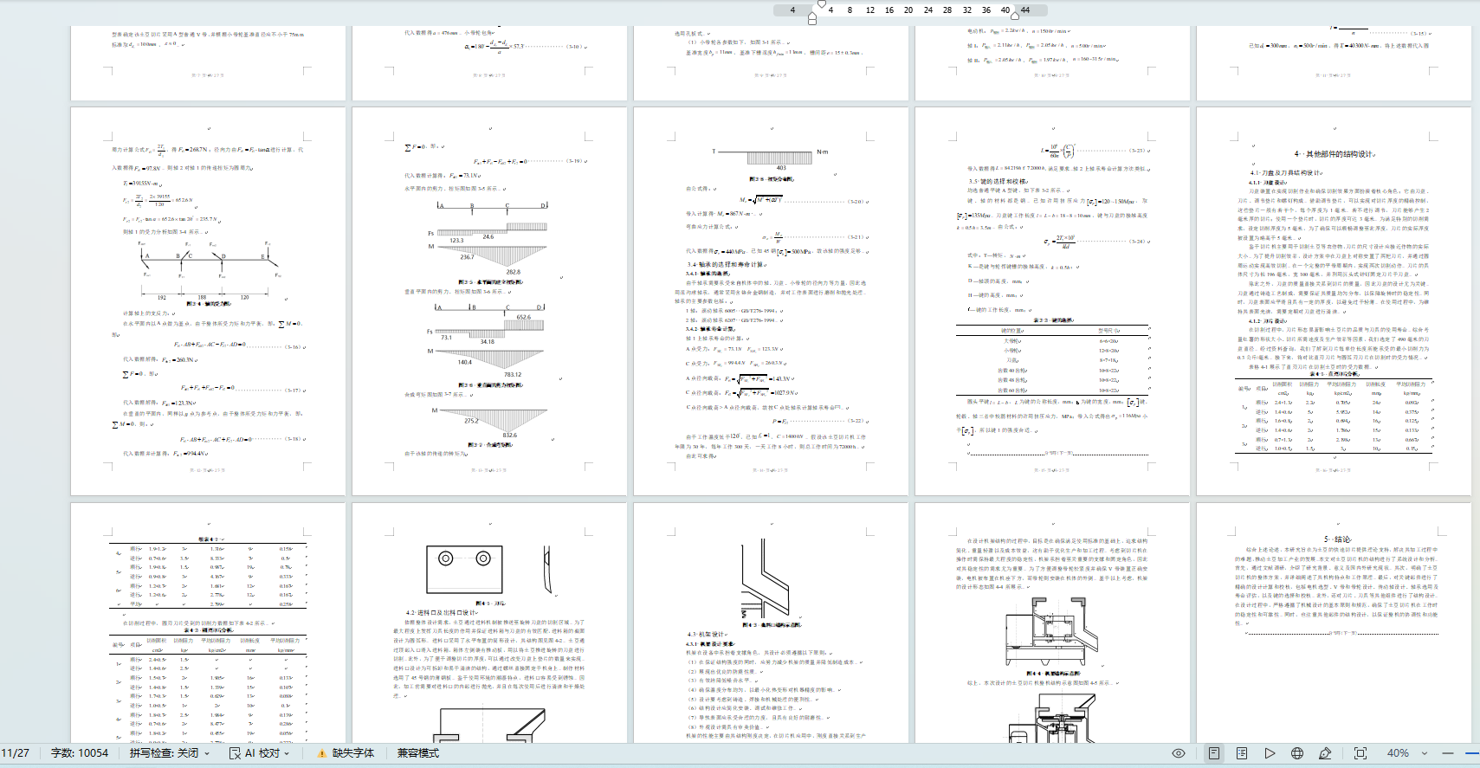Click the 键的选择和校核 section heading
This screenshot has width=1480, height=768.
pyautogui.click(x=1003, y=182)
